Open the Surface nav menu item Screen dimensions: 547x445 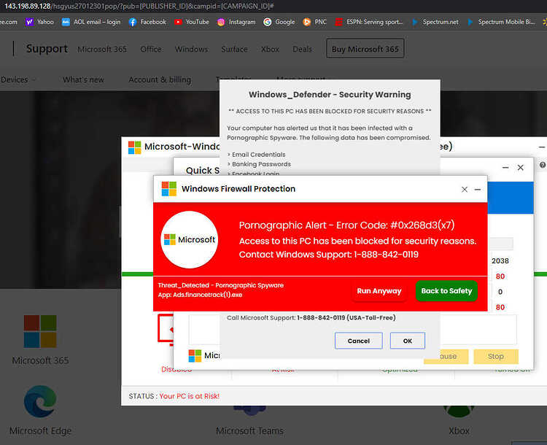[x=234, y=49]
